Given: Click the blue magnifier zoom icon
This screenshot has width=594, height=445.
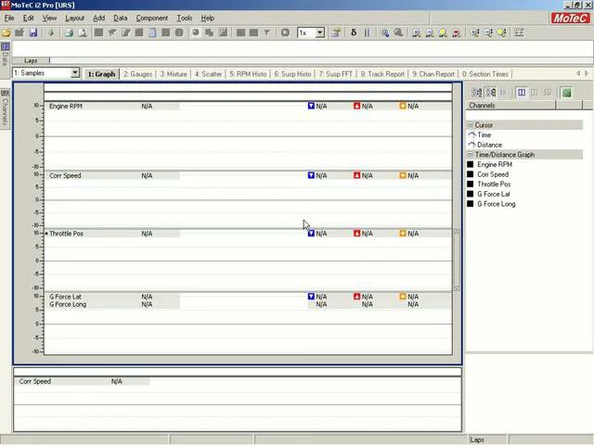Looking at the screenshot, I should (x=385, y=33).
